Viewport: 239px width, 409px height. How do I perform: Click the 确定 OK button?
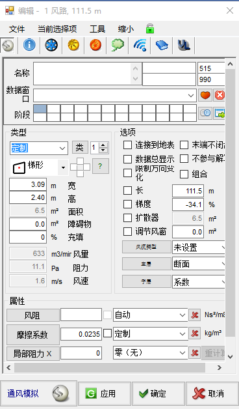coord(158,393)
